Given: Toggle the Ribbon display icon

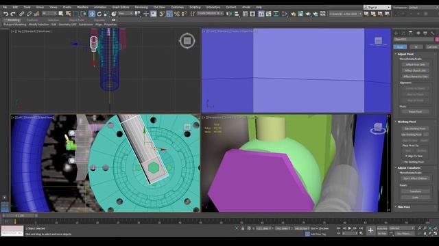Looking at the screenshot, I should point(261,14).
